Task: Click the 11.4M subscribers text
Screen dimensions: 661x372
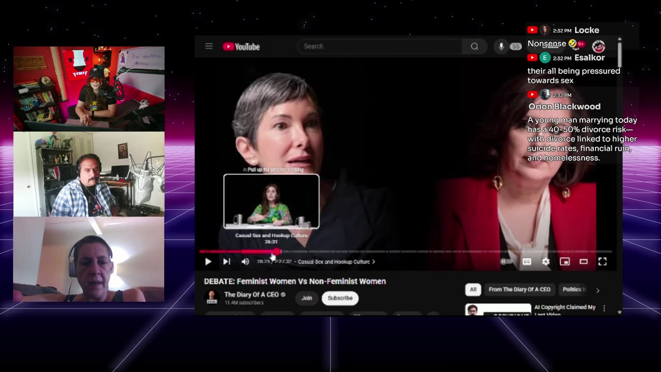Action: coord(244,303)
